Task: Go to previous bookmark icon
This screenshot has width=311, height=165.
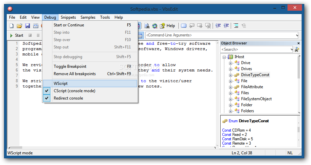Action: pos(192,26)
